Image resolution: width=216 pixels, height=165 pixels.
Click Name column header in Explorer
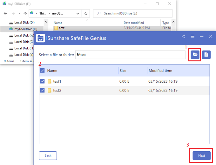point(58,23)
